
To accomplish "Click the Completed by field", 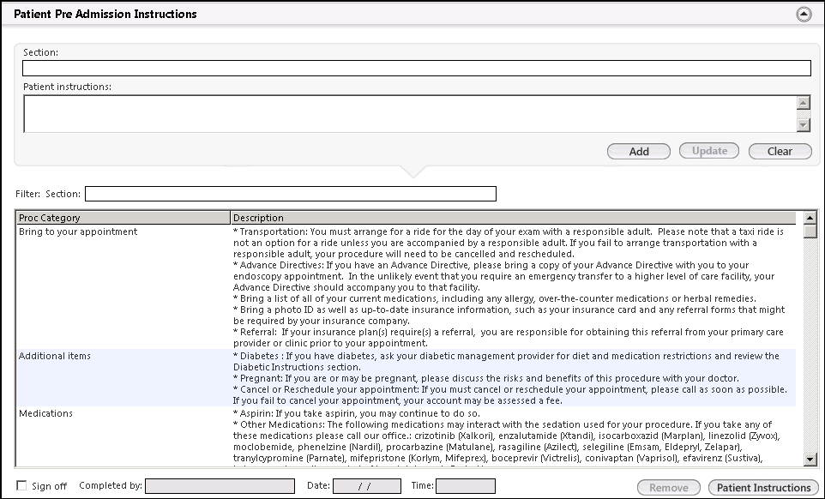I will (220, 486).
